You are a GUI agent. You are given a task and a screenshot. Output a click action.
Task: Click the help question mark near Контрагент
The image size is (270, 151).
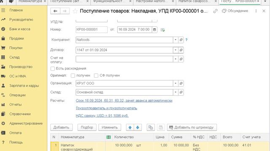coord(186,40)
